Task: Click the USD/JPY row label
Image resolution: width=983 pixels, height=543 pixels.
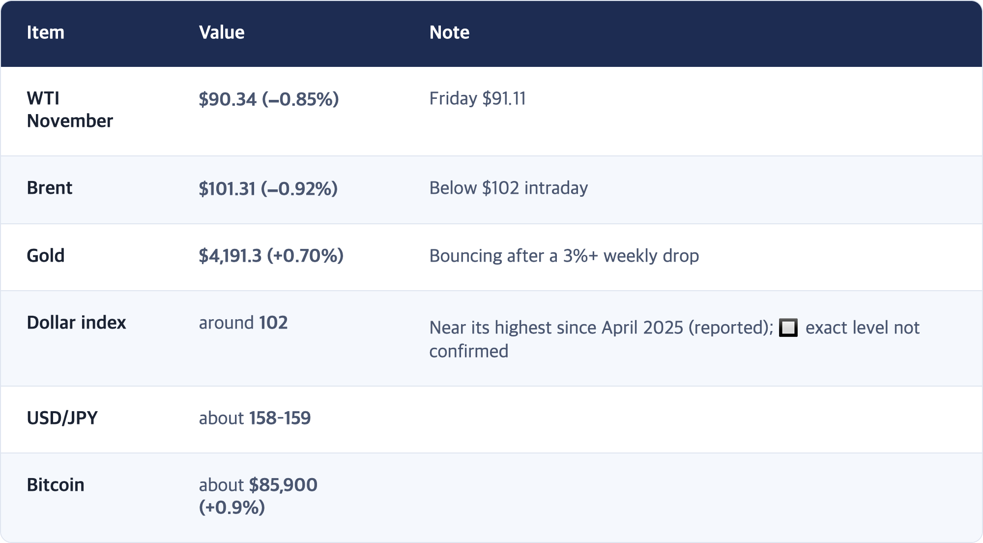Action: 62,418
